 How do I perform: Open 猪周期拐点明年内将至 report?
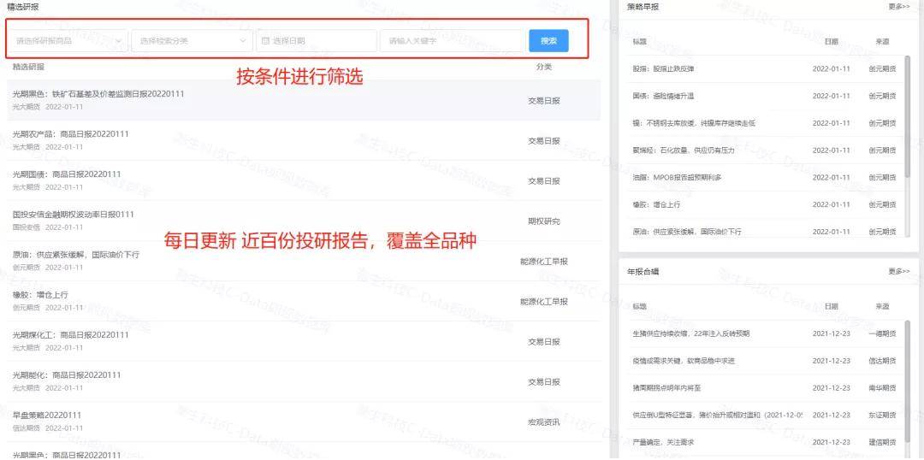[x=666, y=387]
